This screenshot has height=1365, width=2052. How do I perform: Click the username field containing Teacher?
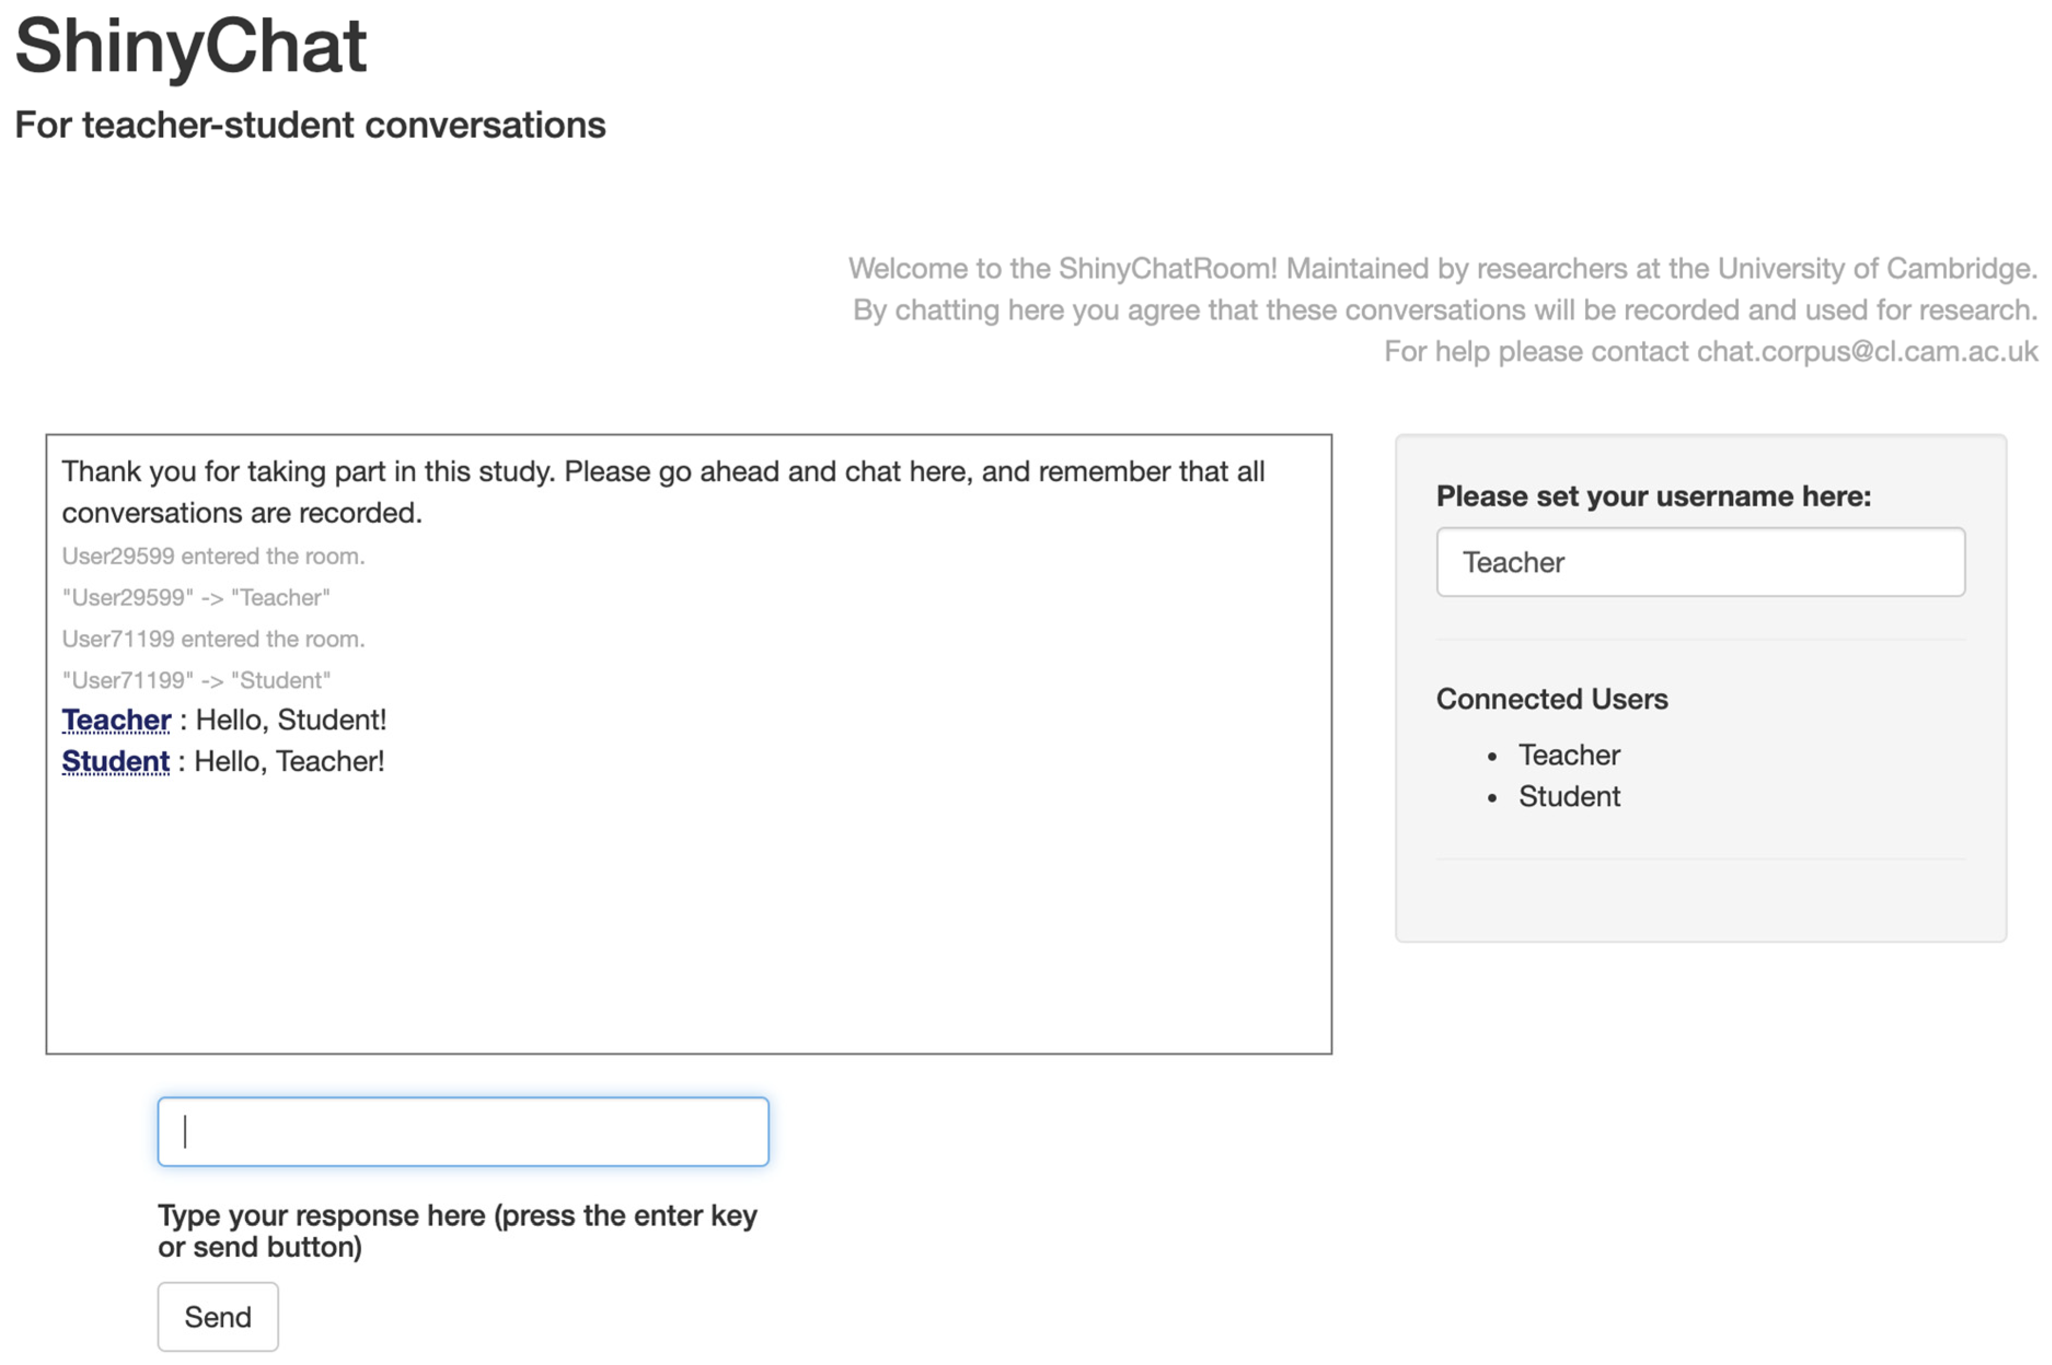point(1700,561)
